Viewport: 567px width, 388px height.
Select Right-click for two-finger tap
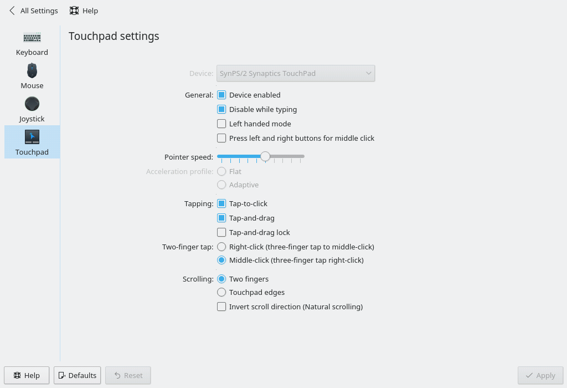click(x=221, y=247)
